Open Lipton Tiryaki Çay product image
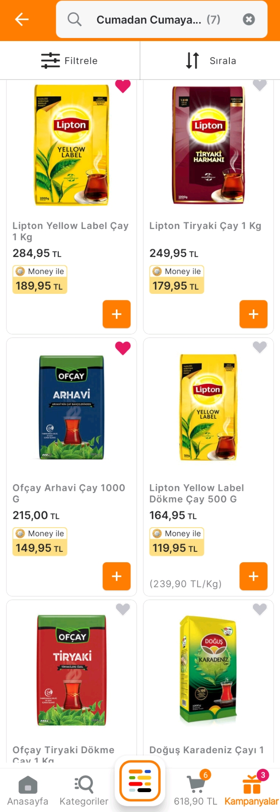This screenshot has width=280, height=812. 208,145
